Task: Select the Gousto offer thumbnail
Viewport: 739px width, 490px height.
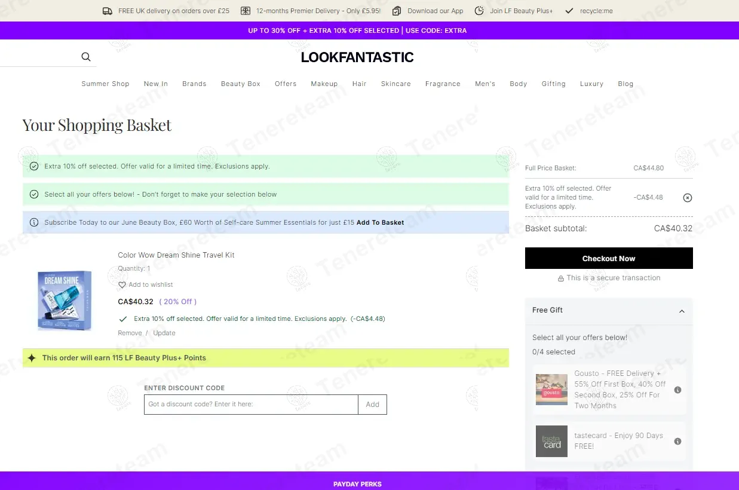Action: pyautogui.click(x=551, y=390)
